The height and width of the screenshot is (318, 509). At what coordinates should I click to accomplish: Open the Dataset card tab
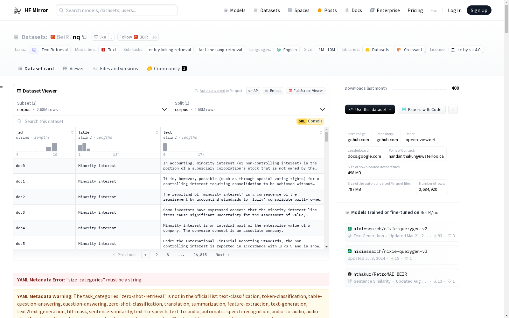[x=36, y=69]
